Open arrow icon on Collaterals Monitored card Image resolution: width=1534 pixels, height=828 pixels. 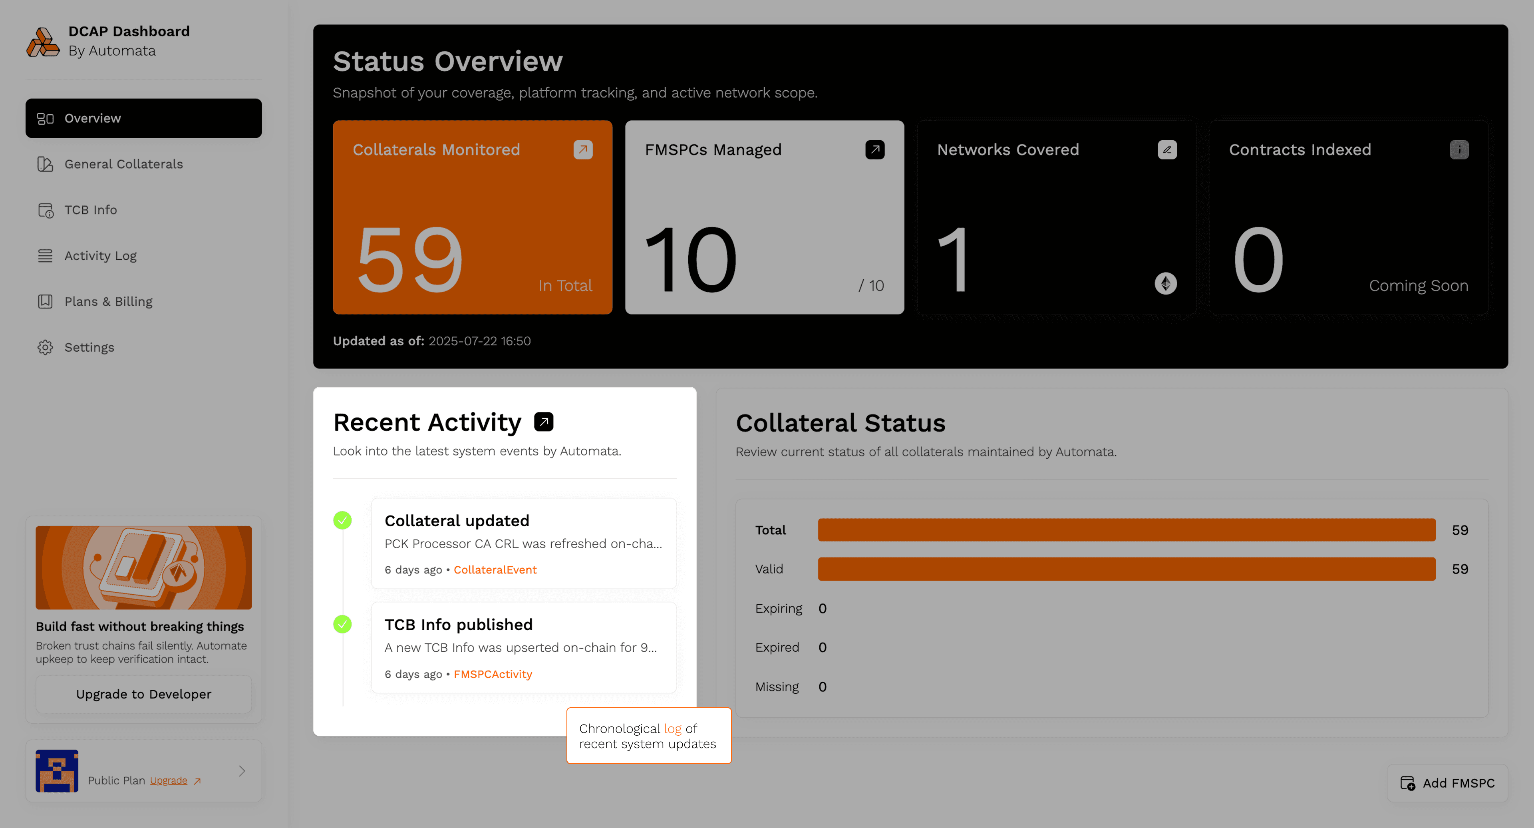click(x=582, y=149)
